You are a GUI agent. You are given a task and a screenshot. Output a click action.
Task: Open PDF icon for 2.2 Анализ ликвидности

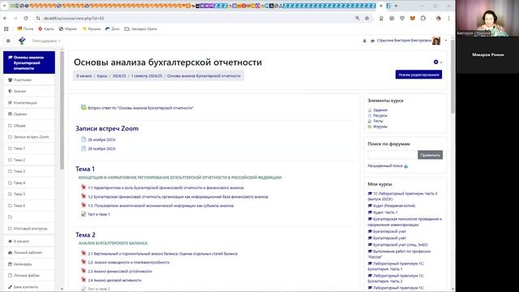pos(84,262)
